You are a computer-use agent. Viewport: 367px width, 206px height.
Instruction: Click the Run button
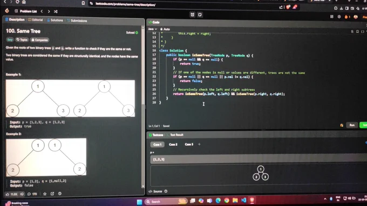(352, 125)
